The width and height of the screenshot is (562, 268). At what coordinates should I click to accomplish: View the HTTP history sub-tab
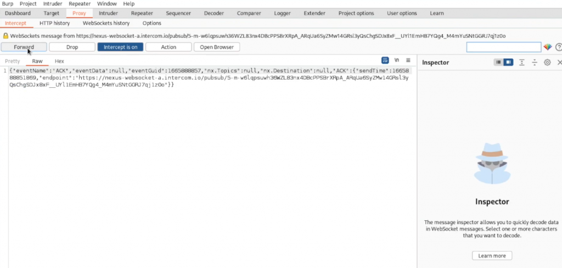pos(54,23)
